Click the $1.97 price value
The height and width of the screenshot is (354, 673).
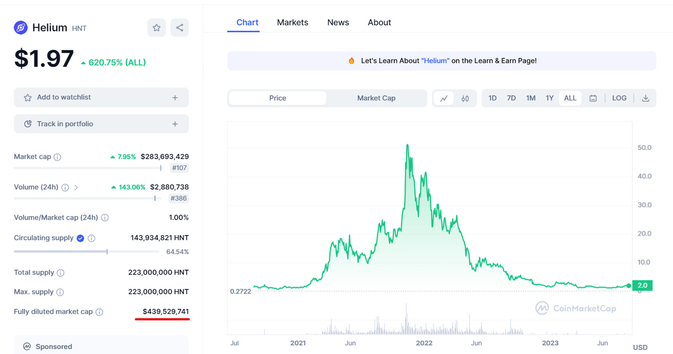[44, 59]
